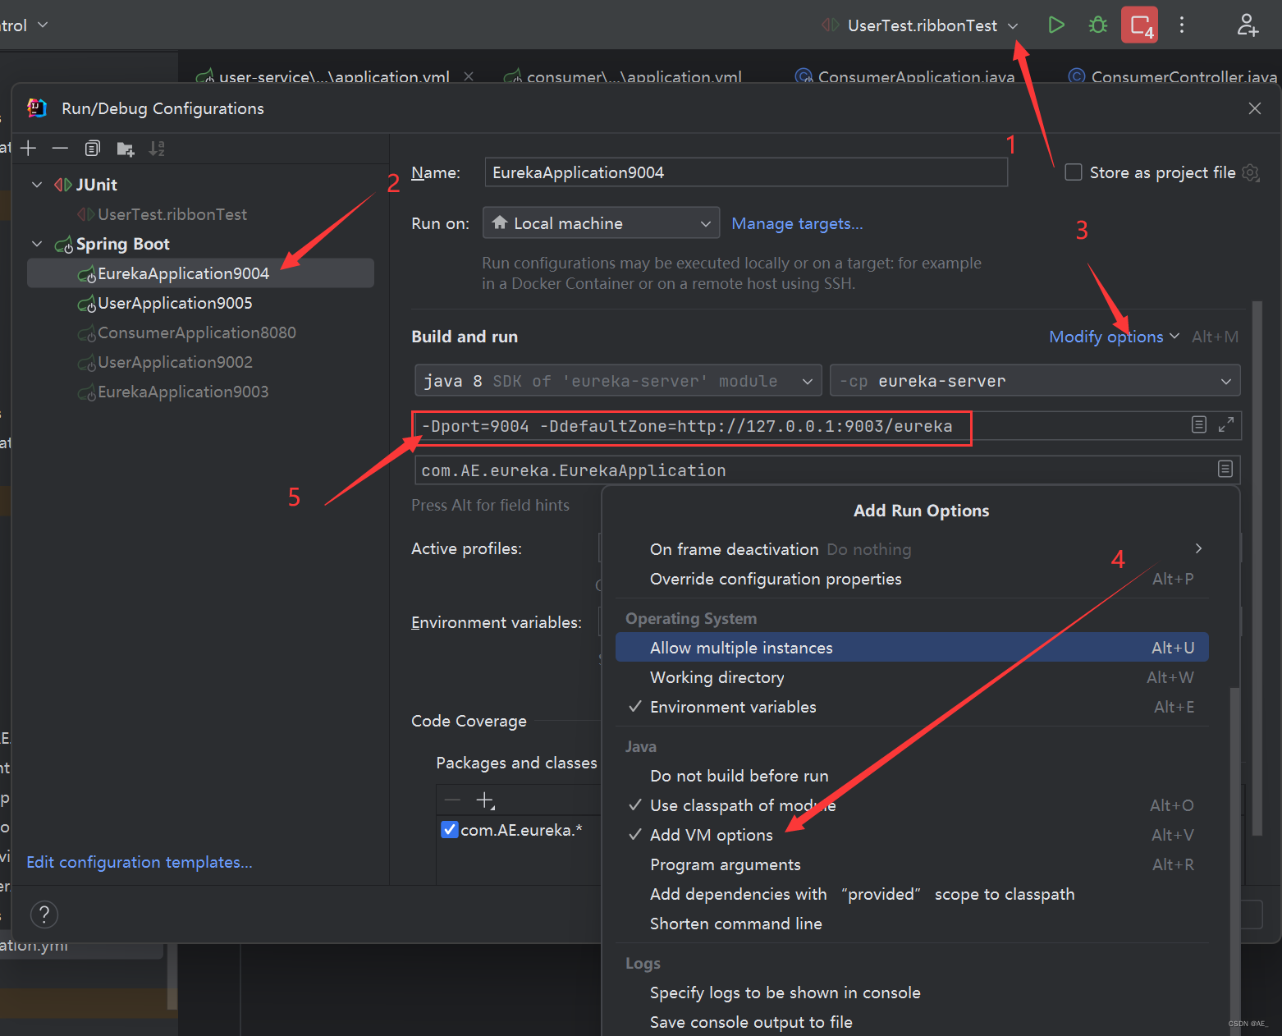Open the add collaborator user icon
The width and height of the screenshot is (1282, 1036).
[1248, 25]
